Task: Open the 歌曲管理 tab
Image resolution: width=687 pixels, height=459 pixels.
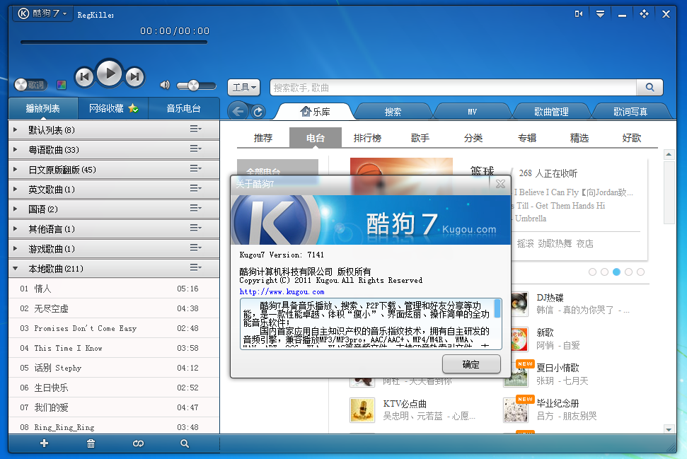Action: [x=551, y=112]
